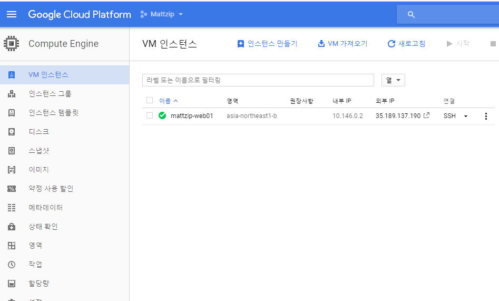Click the 영역 sidebar grid icon
The width and height of the screenshot is (499, 301).
12,246
